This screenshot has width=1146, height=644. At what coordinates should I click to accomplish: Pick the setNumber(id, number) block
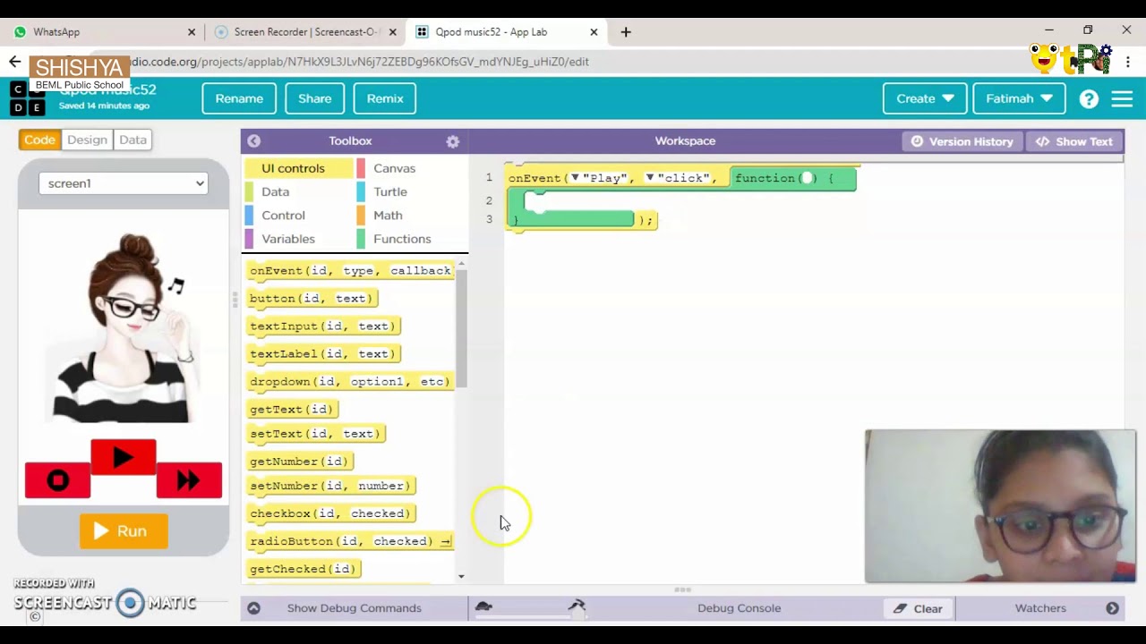click(x=330, y=486)
